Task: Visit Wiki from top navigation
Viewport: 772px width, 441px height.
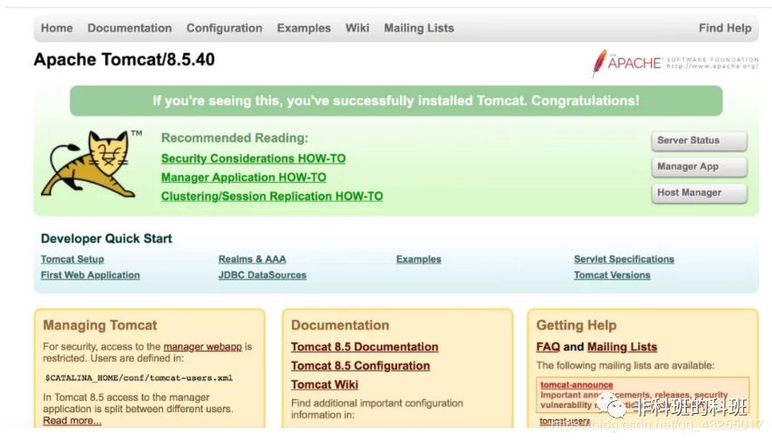Action: (x=357, y=28)
